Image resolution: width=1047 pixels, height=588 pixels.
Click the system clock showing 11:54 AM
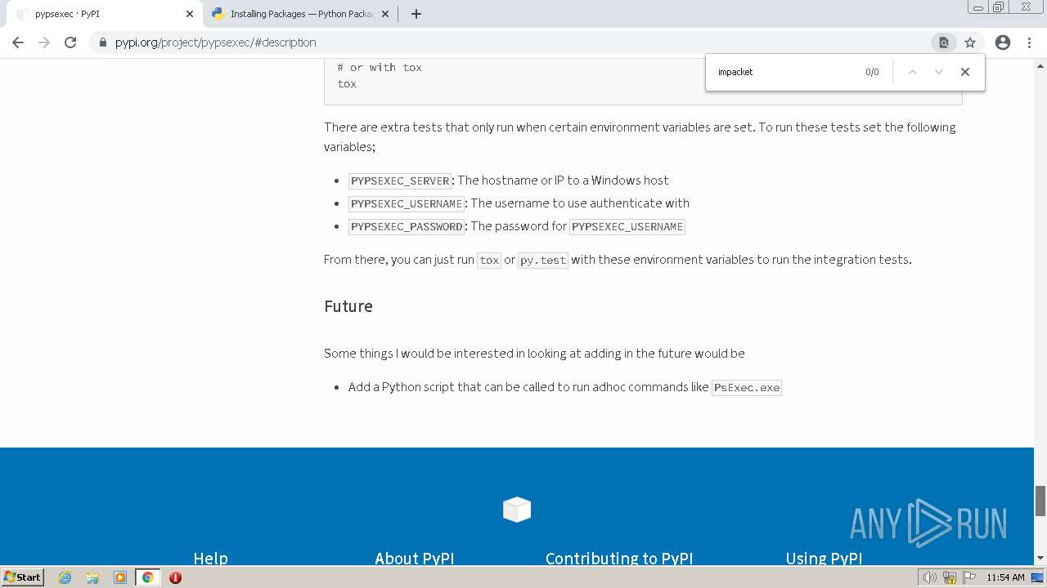(1005, 577)
